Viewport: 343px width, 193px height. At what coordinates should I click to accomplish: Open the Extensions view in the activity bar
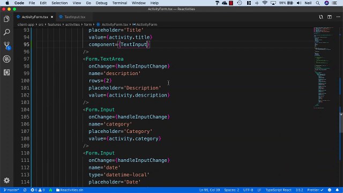(6, 72)
